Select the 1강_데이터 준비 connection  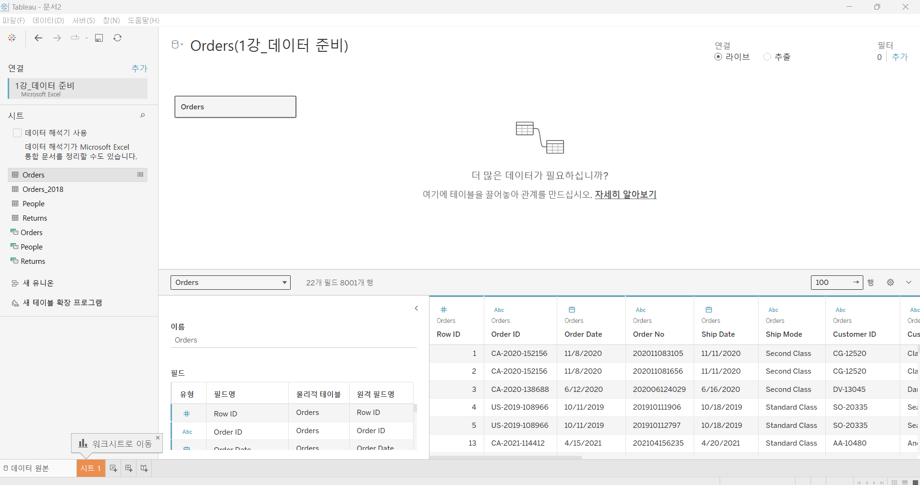coord(78,89)
